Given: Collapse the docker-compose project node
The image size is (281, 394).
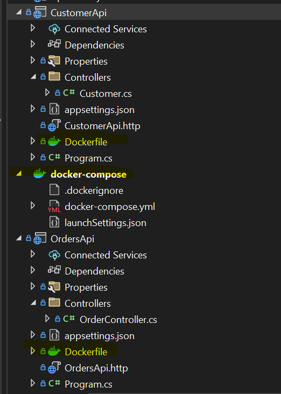Looking at the screenshot, I should (x=19, y=173).
